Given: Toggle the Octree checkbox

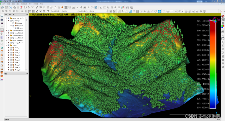Looking at the screenshot, I should point(13,23).
